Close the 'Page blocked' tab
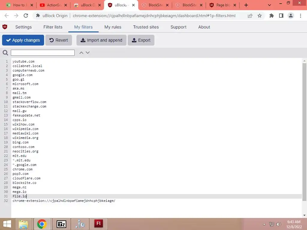307x230 pixels. (x=235, y=5)
